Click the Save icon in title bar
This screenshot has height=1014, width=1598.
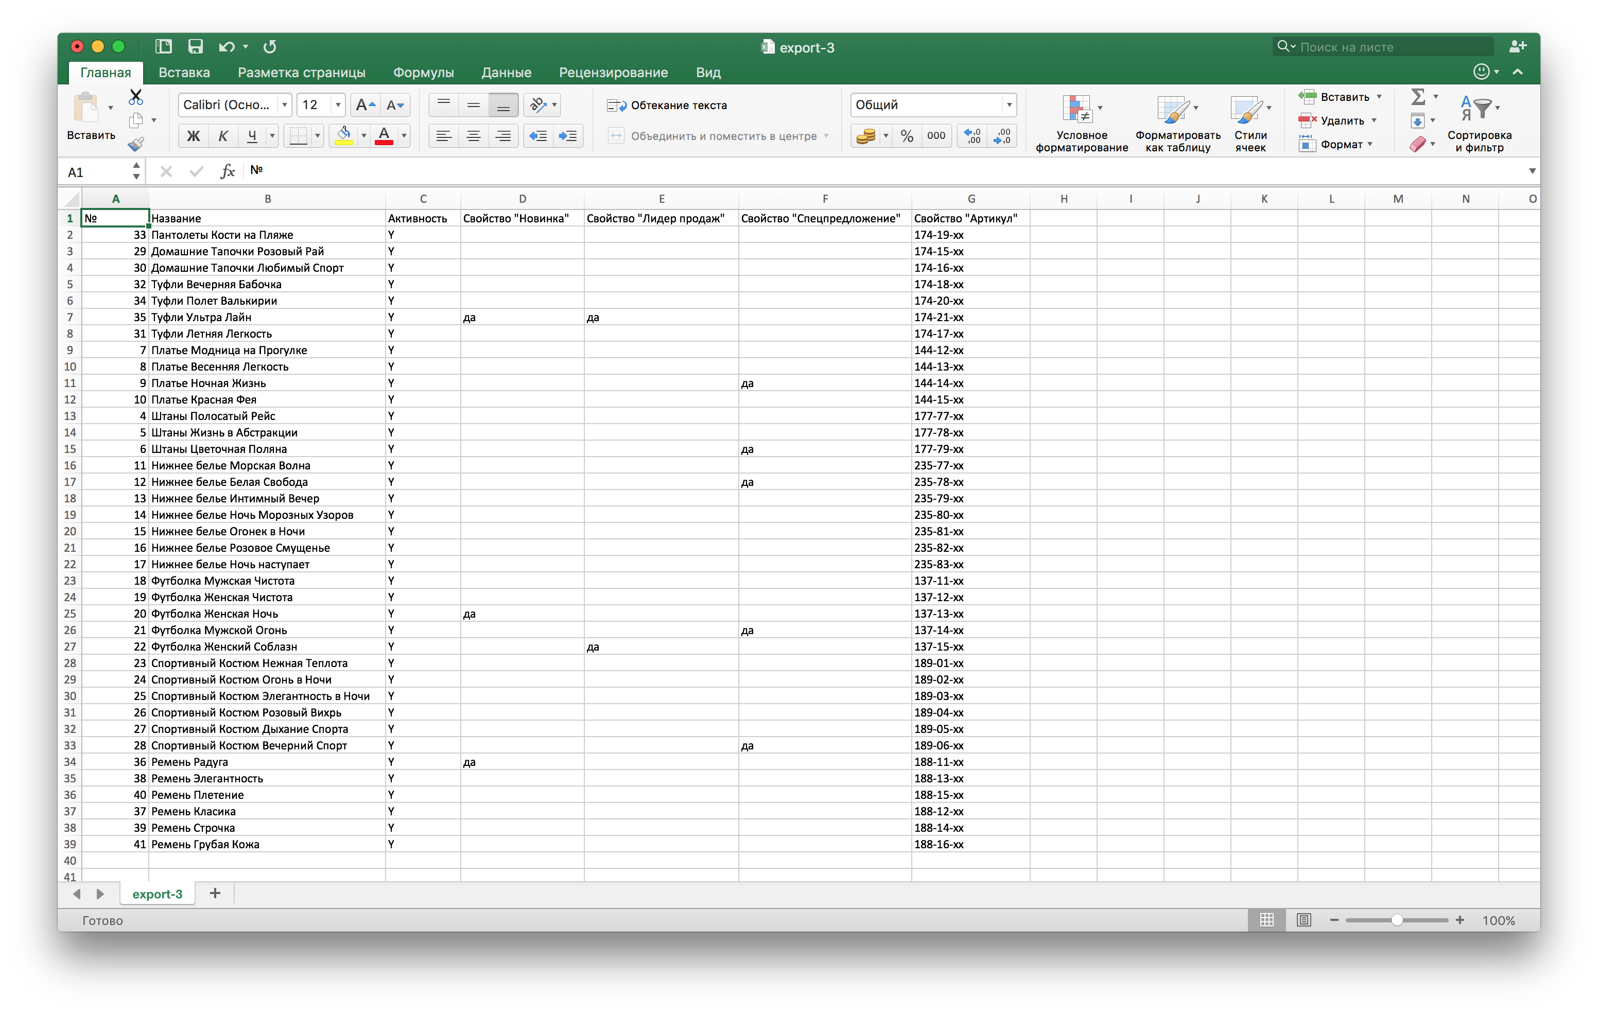click(x=195, y=46)
